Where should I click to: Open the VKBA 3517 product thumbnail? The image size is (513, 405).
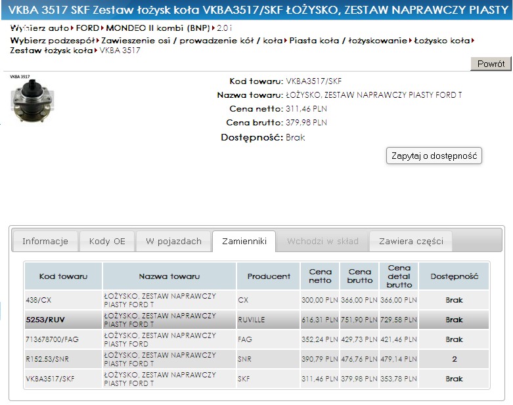(x=32, y=99)
